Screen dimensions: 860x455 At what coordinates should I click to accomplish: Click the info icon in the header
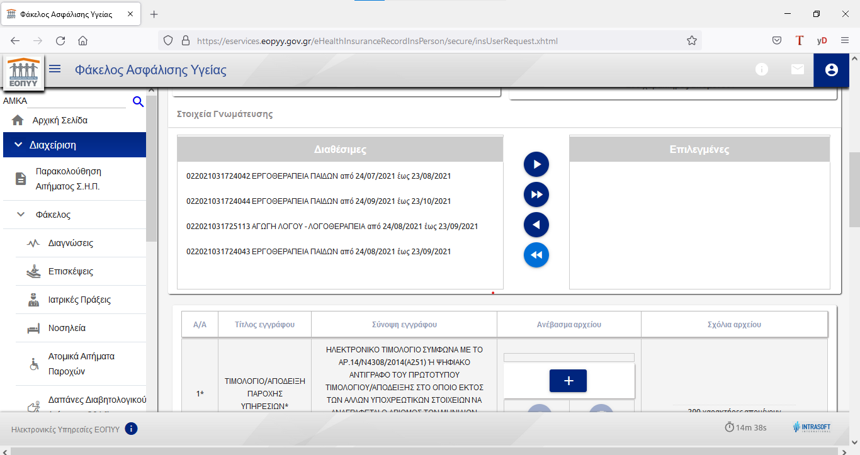pos(762,70)
